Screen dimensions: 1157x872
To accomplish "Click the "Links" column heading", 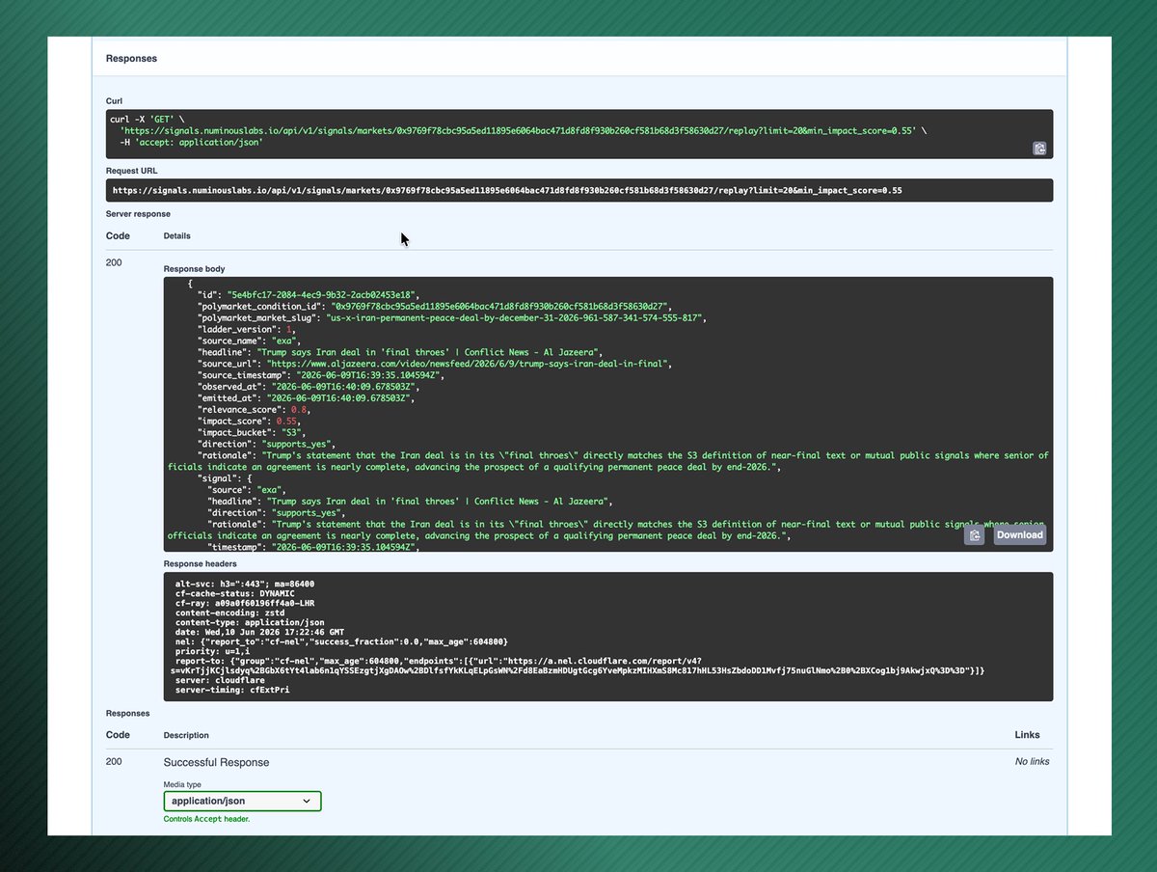I will click(1027, 735).
